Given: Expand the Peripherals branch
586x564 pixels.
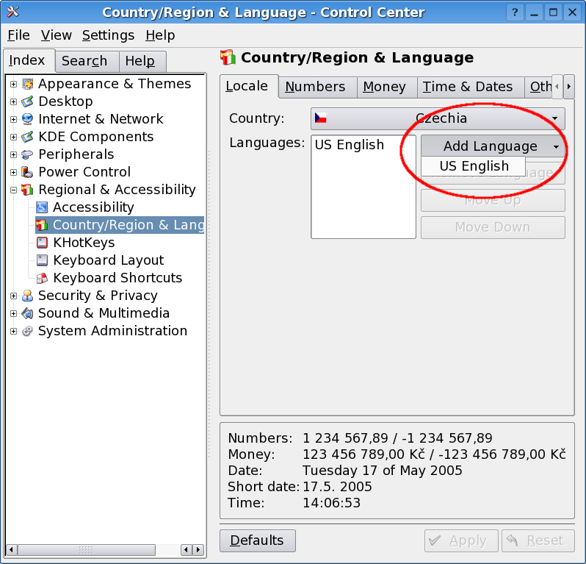Looking at the screenshot, I should [x=13, y=154].
